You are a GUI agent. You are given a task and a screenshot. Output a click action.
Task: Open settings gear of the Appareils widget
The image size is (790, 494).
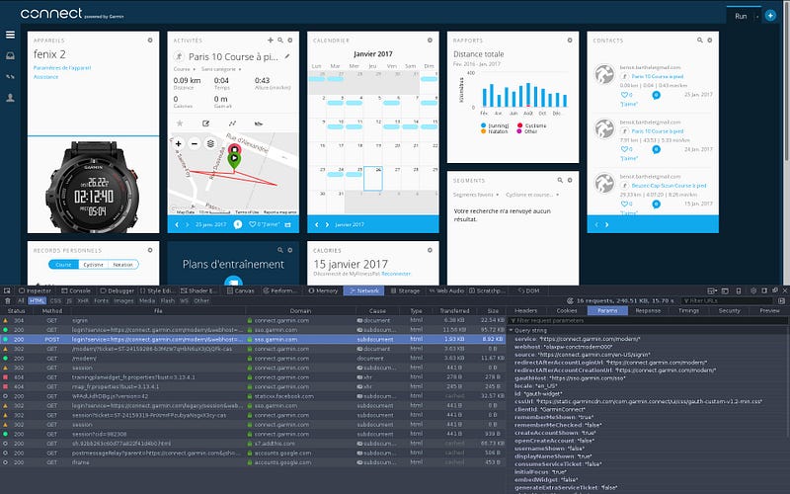pos(150,40)
